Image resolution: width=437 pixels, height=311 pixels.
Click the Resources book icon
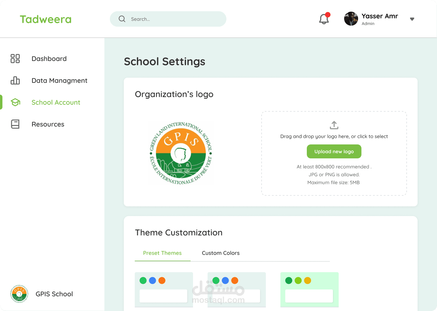[15, 124]
